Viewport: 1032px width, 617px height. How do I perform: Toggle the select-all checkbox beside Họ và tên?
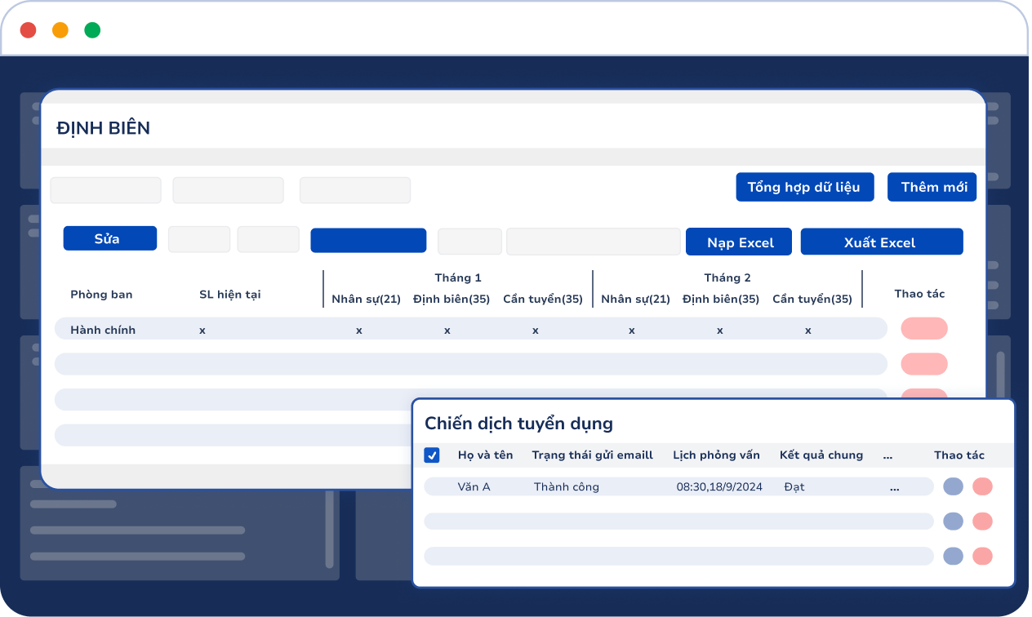click(x=432, y=455)
